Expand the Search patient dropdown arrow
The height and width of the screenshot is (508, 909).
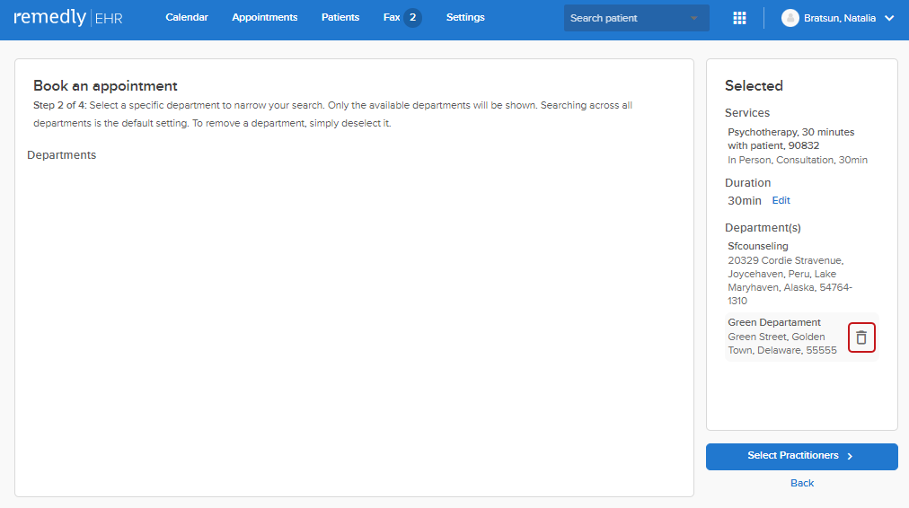694,18
